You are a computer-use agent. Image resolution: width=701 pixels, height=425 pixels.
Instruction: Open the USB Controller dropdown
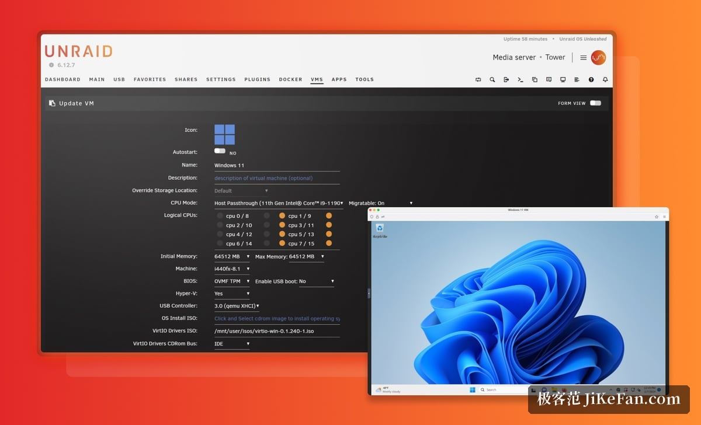pyautogui.click(x=237, y=306)
